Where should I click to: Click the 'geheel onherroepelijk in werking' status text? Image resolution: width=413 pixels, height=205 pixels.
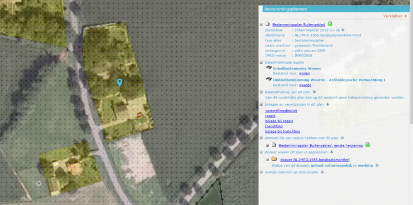(342, 165)
